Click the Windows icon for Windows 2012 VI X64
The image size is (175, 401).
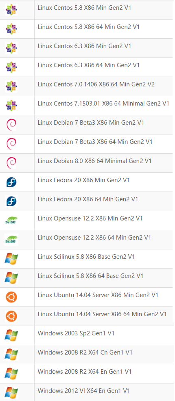[11, 393]
